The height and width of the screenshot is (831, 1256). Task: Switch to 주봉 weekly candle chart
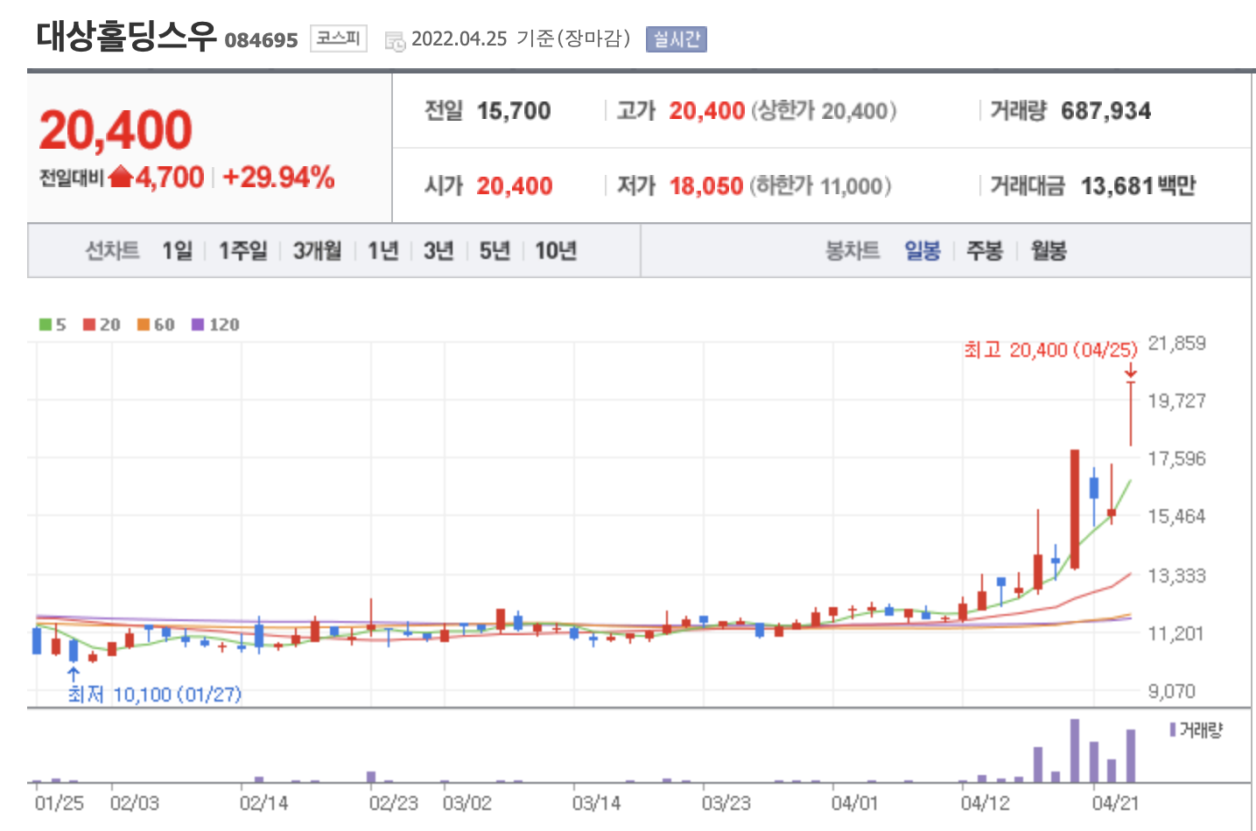pos(985,251)
